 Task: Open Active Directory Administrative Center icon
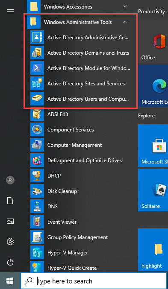[37, 38]
